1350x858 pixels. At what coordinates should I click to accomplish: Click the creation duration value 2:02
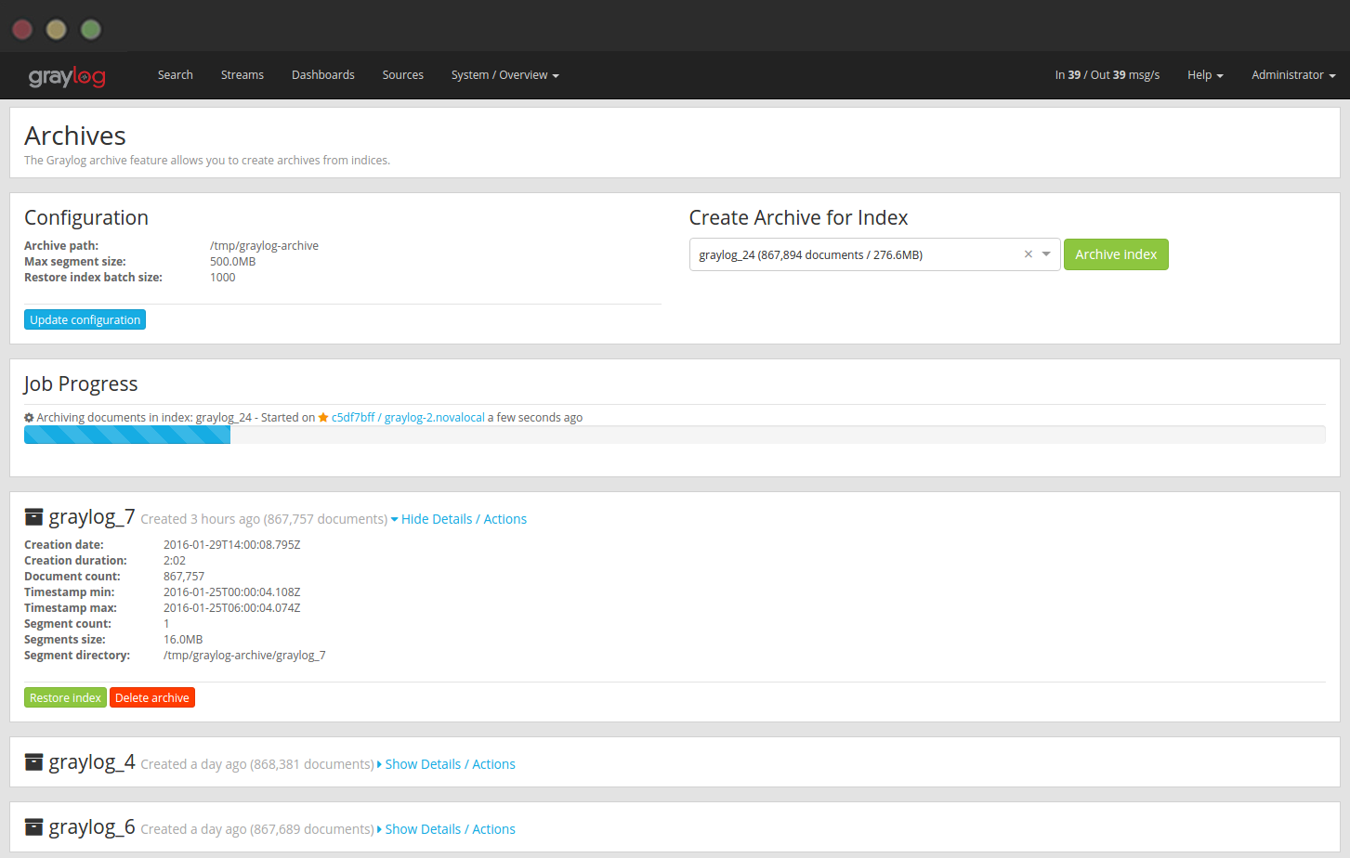[x=175, y=561]
